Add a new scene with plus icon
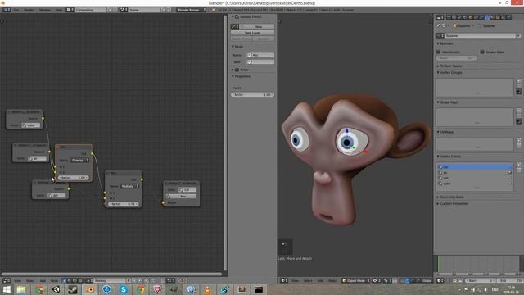The width and height of the screenshot is (524, 295). pyautogui.click(x=164, y=10)
